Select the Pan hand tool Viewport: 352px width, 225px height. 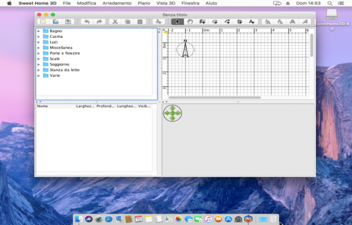click(190, 22)
